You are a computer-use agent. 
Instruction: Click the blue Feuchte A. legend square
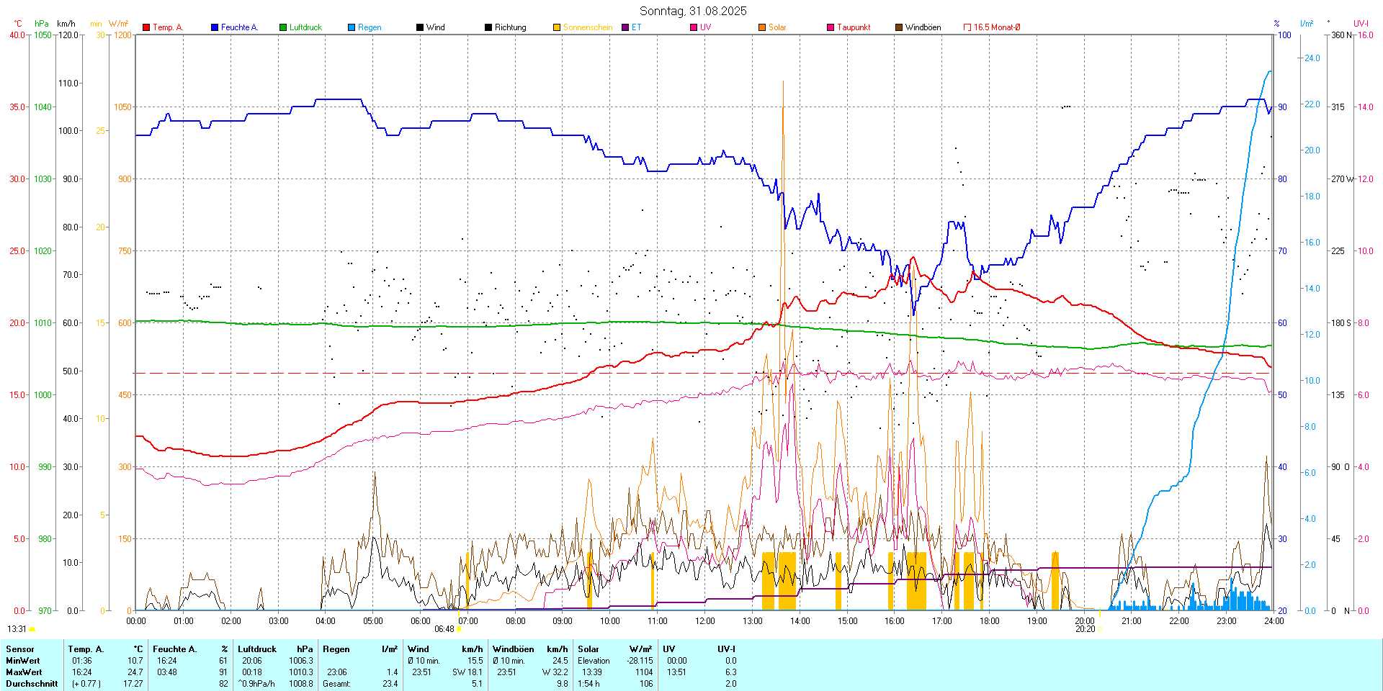[x=215, y=27]
